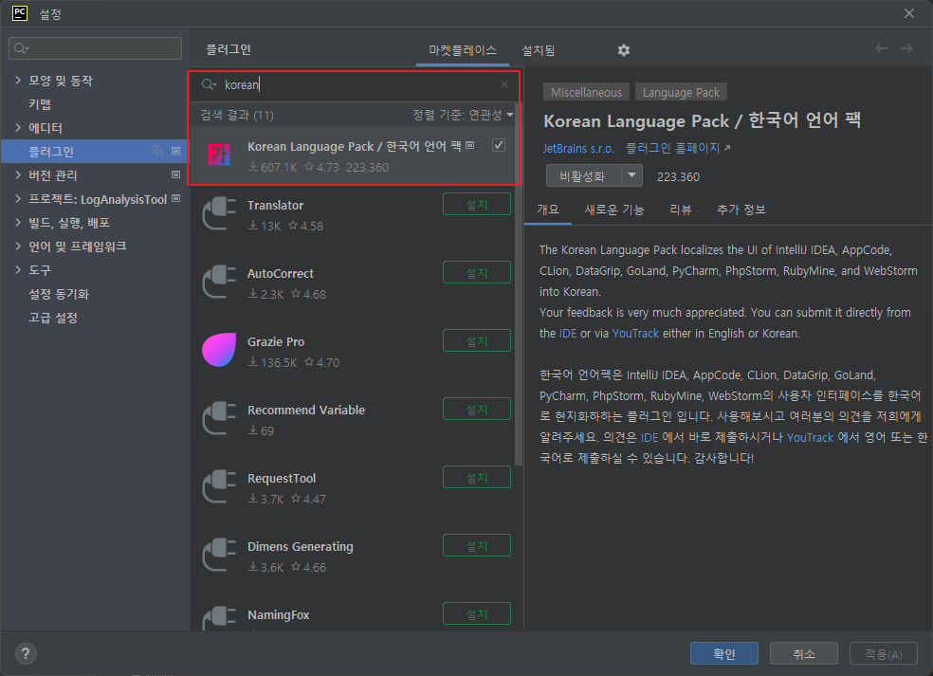Expand the 언어 및 프레임워크 node
Viewport: 933px width, 676px height.
click(18, 247)
